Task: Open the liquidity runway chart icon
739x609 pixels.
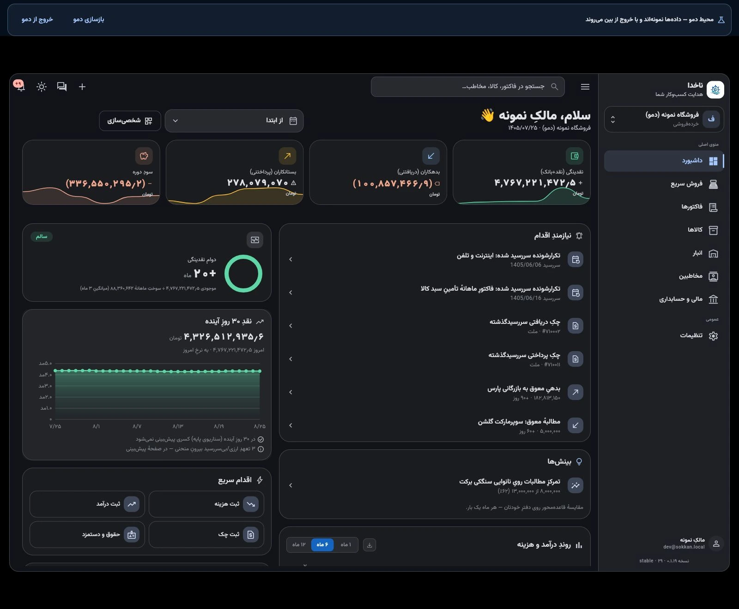Action: tap(255, 240)
